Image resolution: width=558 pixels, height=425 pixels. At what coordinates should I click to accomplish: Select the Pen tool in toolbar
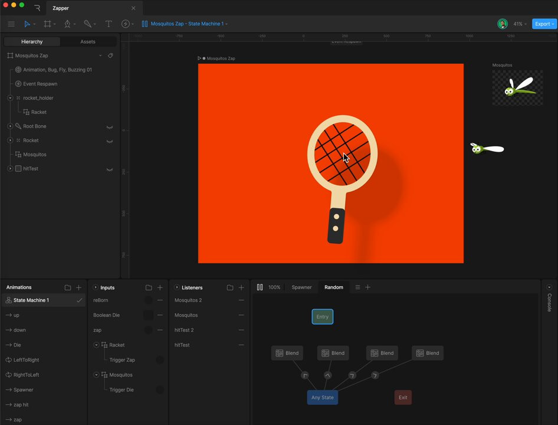(67, 24)
